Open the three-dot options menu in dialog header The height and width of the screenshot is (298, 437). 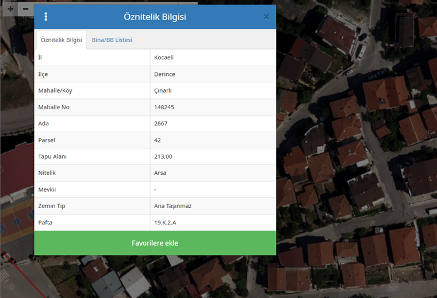pyautogui.click(x=46, y=17)
